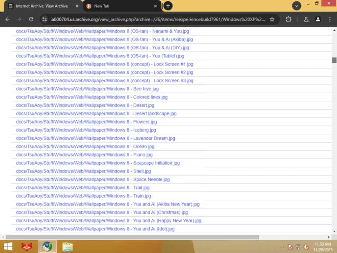
Task: Open Windows 8 (concept) - Lock Screen #3.jpg
Action: 105,81
